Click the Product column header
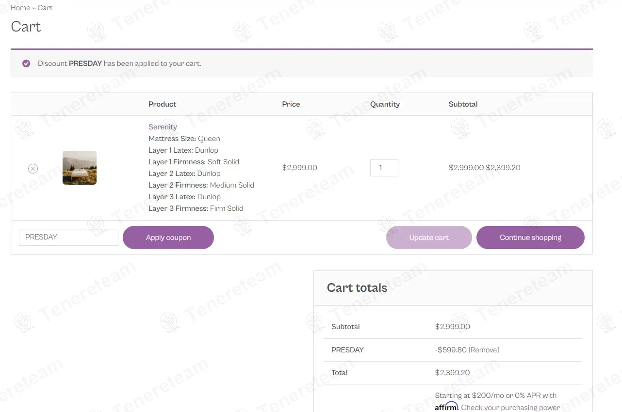This screenshot has height=412, width=622. click(162, 104)
